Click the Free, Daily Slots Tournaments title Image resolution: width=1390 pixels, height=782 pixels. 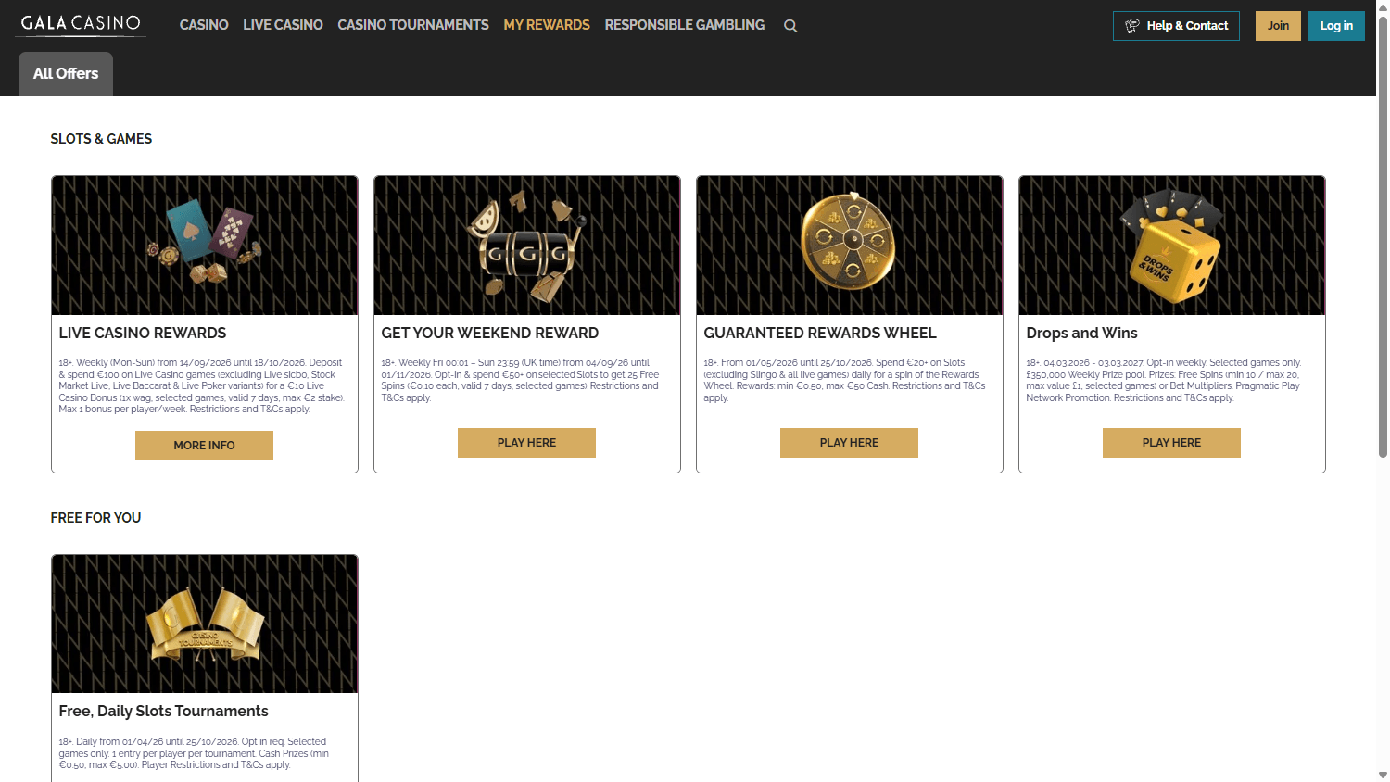tap(163, 712)
